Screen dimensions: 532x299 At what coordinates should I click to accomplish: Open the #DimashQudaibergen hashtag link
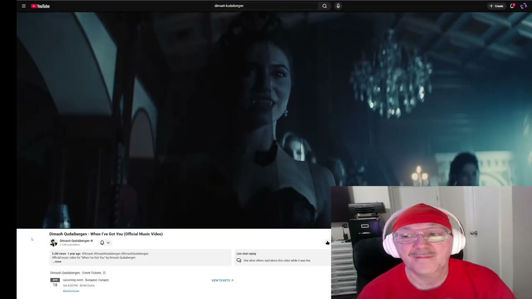(135, 254)
